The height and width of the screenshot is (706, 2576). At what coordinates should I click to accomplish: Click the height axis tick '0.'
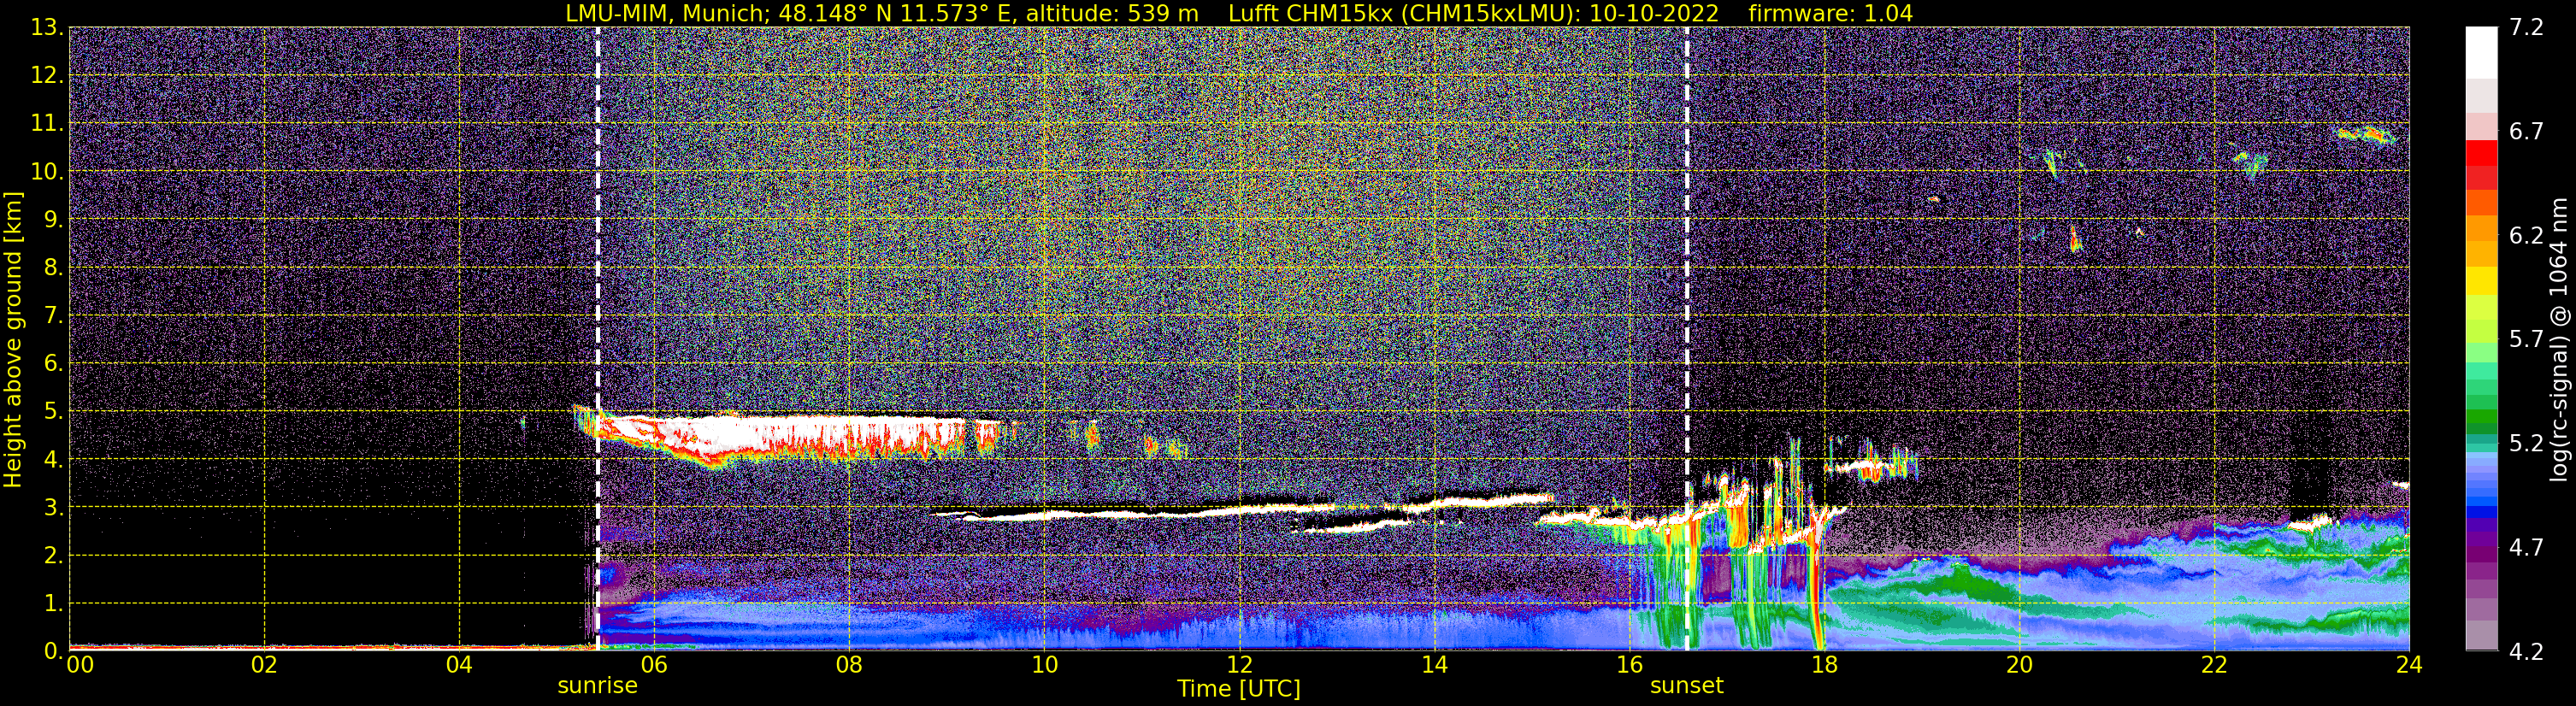pos(52,651)
